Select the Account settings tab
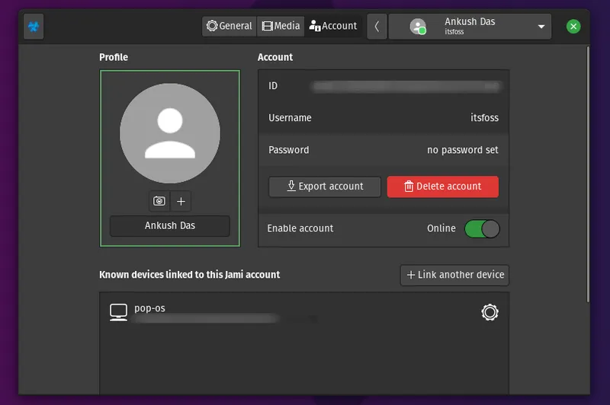The width and height of the screenshot is (610, 405). pos(333,26)
